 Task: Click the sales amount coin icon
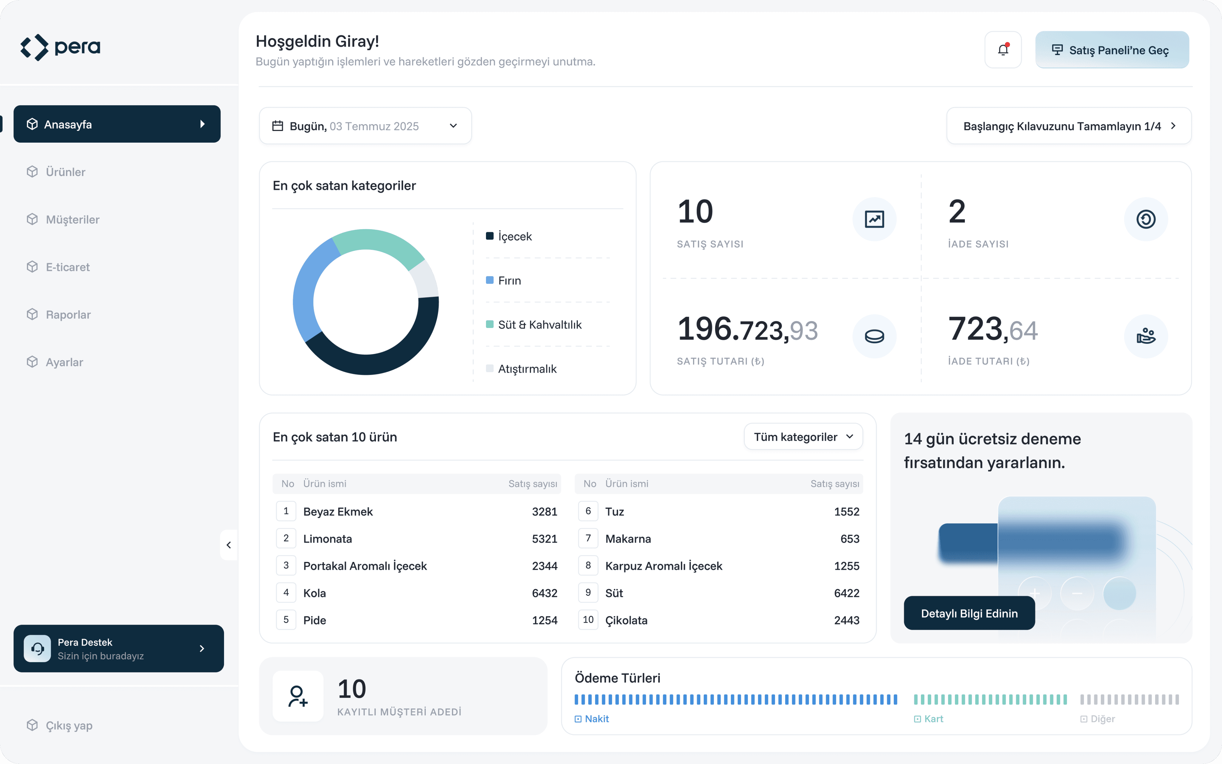coord(874,336)
